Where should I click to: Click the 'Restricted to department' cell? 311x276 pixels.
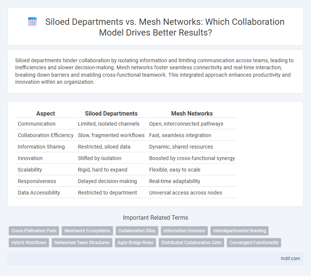[x=111, y=193]
